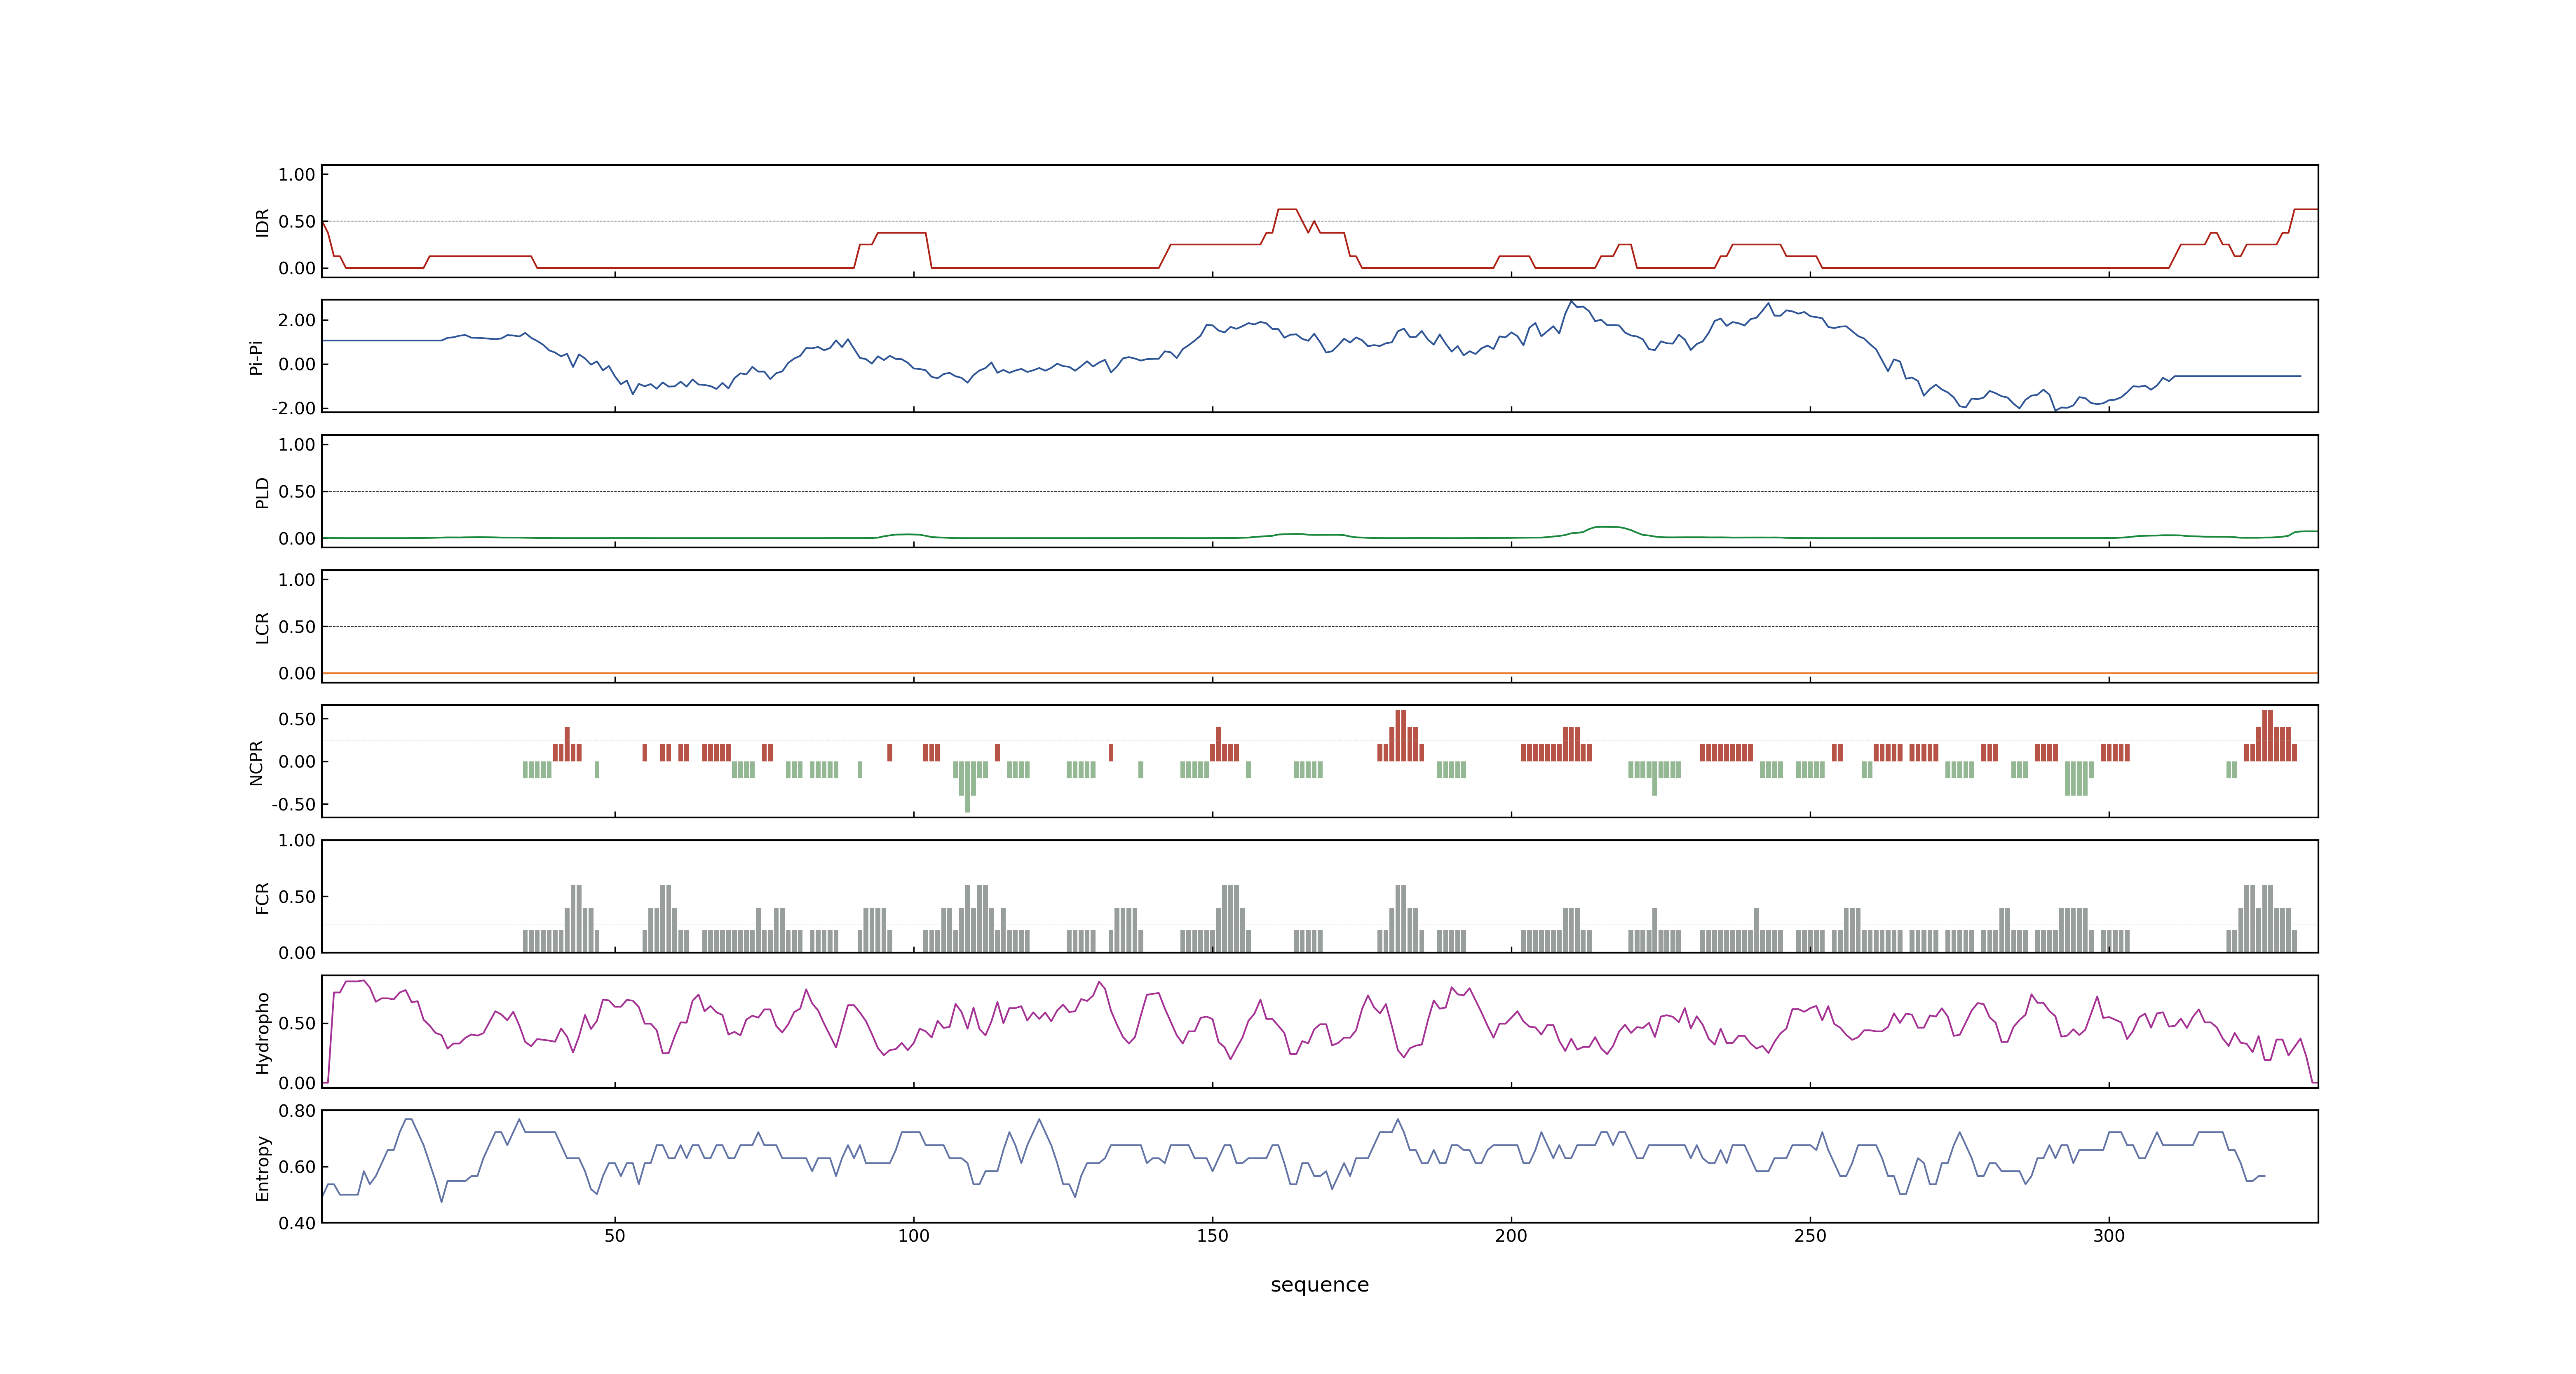Image resolution: width=2576 pixels, height=1374 pixels.
Task: Click the LCR axis label
Action: (262, 627)
